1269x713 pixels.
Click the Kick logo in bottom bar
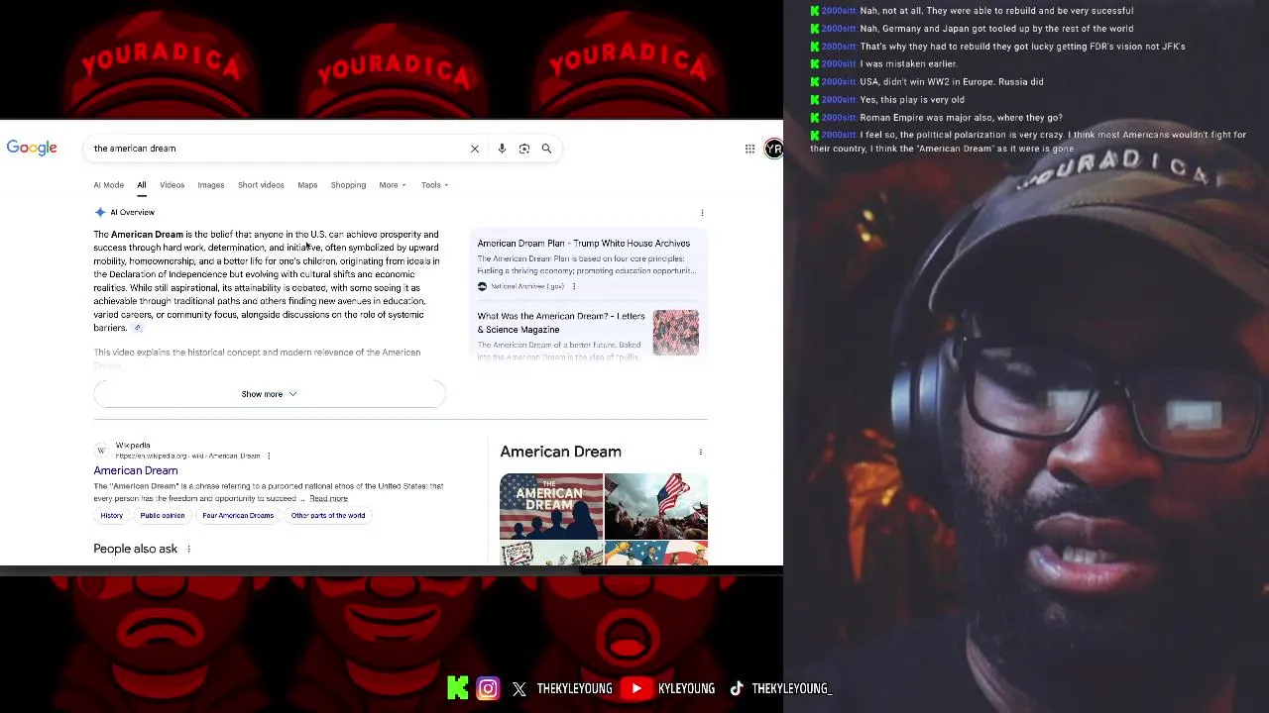(x=457, y=688)
